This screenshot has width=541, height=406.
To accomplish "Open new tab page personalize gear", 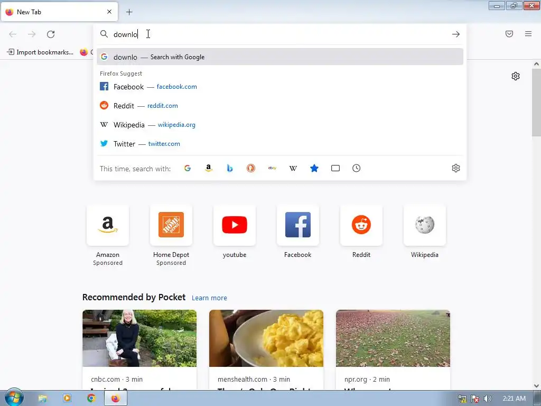I will (x=516, y=76).
